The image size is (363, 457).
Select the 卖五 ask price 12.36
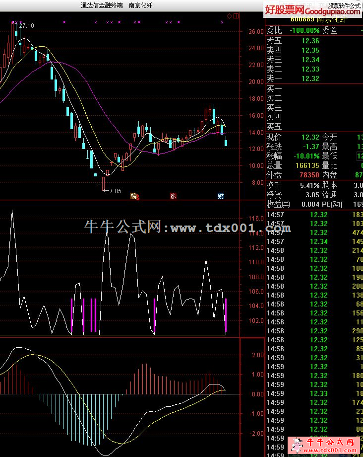310,41
